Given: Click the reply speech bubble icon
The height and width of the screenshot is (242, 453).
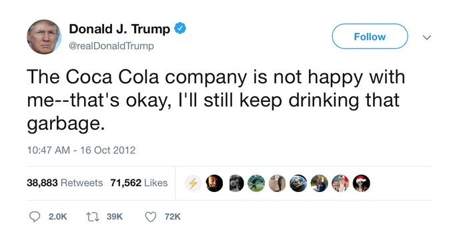Looking at the screenshot, I should tap(35, 217).
